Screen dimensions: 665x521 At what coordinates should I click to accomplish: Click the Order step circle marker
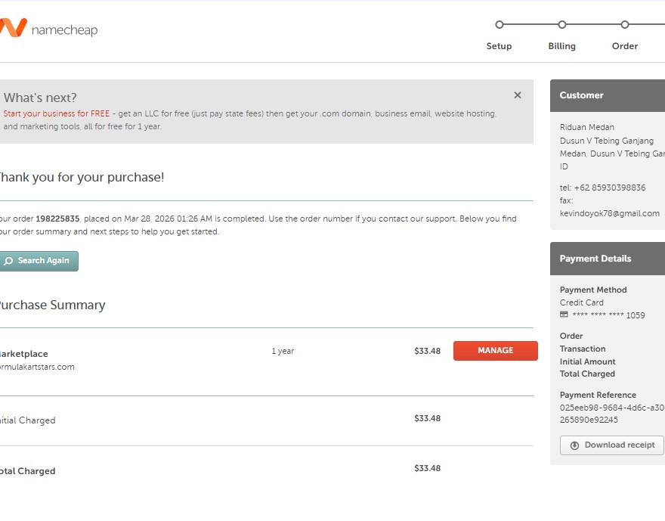coord(625,25)
